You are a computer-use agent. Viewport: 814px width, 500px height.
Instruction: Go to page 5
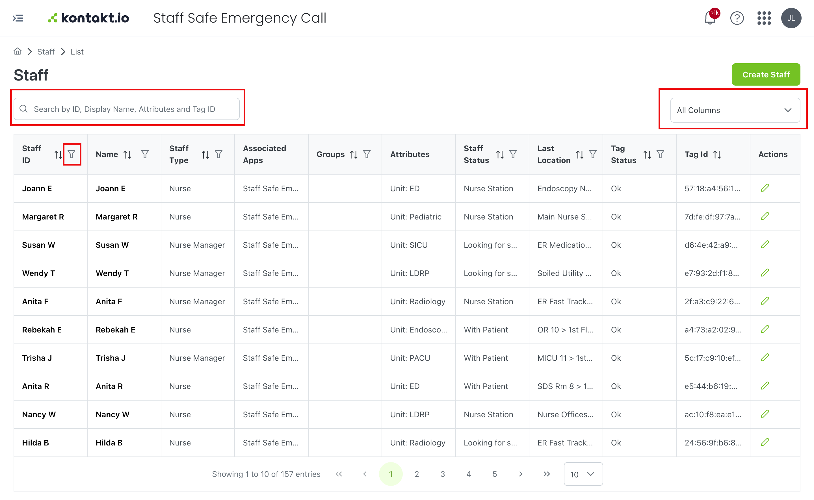click(495, 474)
